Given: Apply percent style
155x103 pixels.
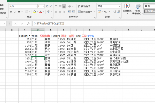Looking at the screenshot, I should pos(105,12).
